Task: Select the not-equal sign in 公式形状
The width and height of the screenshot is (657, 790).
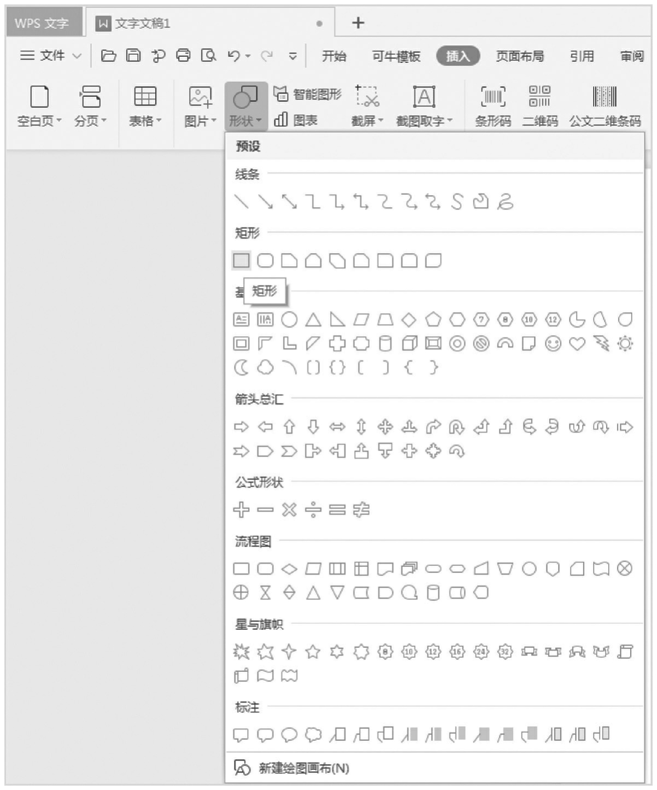Action: (361, 510)
